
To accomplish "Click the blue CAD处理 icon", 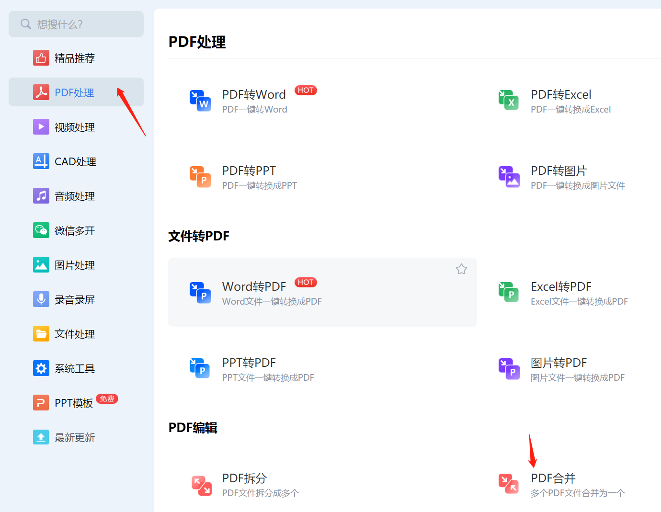I will 41,161.
